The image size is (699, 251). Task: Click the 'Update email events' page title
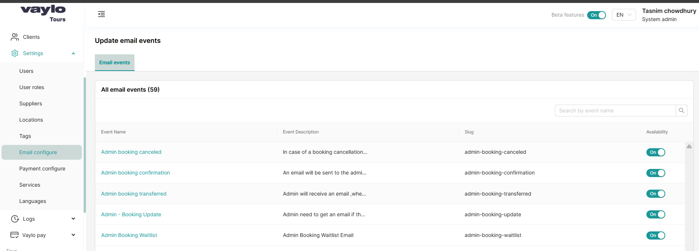(128, 41)
